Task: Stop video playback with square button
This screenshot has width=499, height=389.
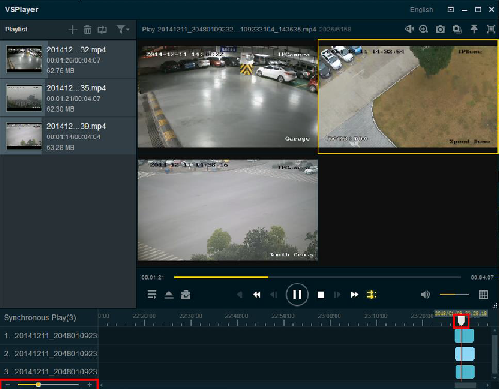Action: pyautogui.click(x=321, y=294)
